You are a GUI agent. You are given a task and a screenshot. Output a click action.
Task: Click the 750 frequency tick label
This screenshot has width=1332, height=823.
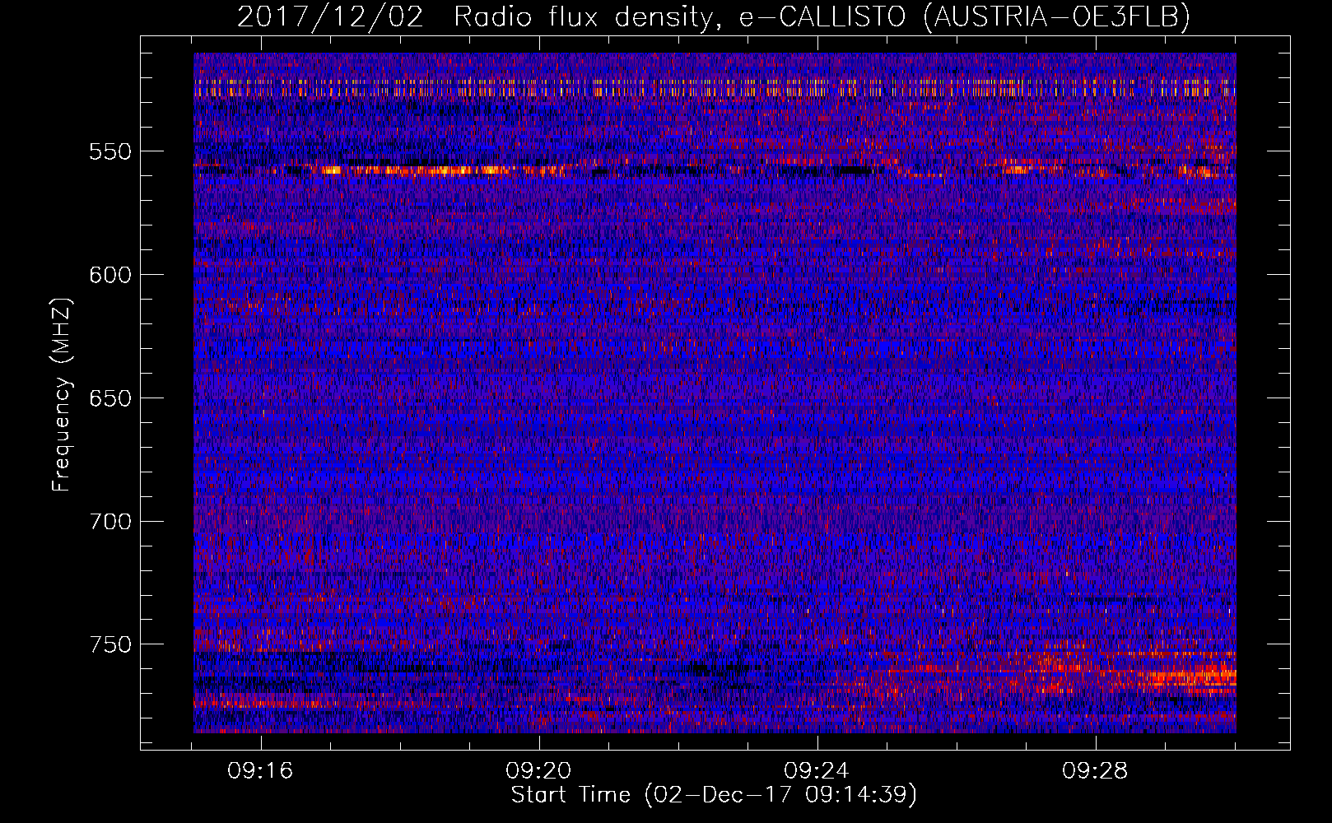110,644
